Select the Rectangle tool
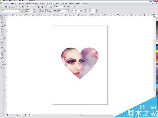The width and height of the screenshot is (158, 118). (2, 36)
